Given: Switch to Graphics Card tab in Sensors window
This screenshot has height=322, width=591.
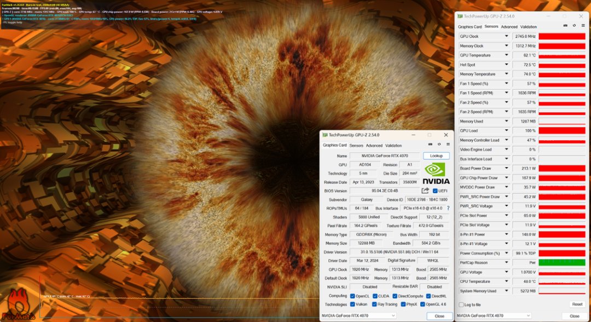Looking at the screenshot, I should [470, 27].
